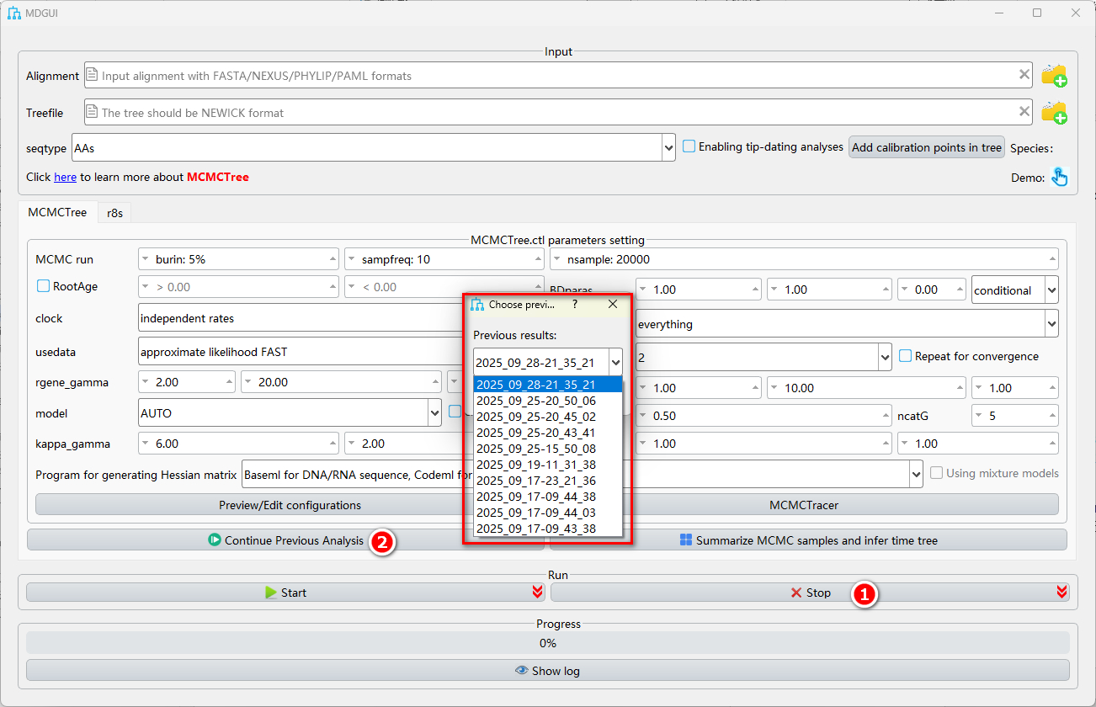This screenshot has width=1096, height=707.
Task: Toggle the RootAge checkbox
Action: [x=43, y=286]
